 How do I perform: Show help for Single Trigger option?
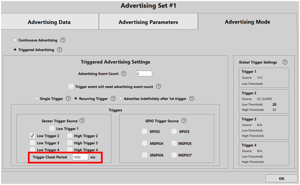click(x=68, y=99)
